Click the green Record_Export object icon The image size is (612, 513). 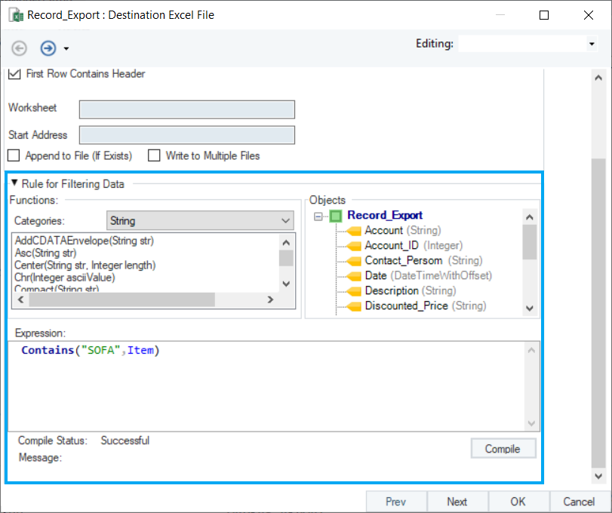click(336, 216)
